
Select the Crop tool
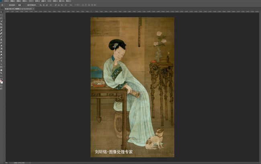[x=1, y=24]
